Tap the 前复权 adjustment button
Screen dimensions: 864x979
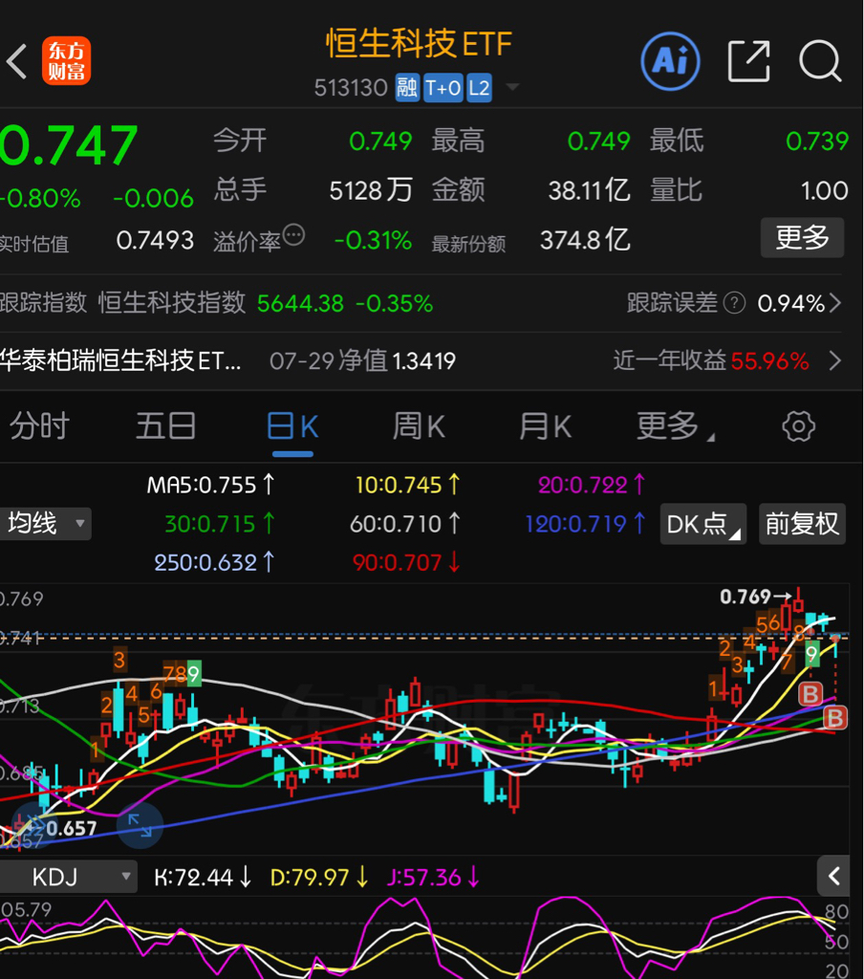802,524
